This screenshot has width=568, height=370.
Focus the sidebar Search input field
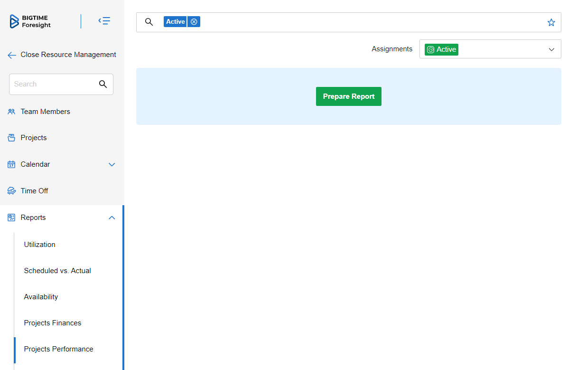tap(52, 84)
